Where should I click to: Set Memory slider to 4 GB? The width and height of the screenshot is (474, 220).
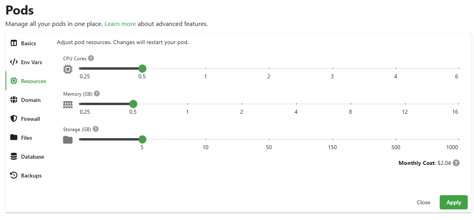click(x=296, y=104)
